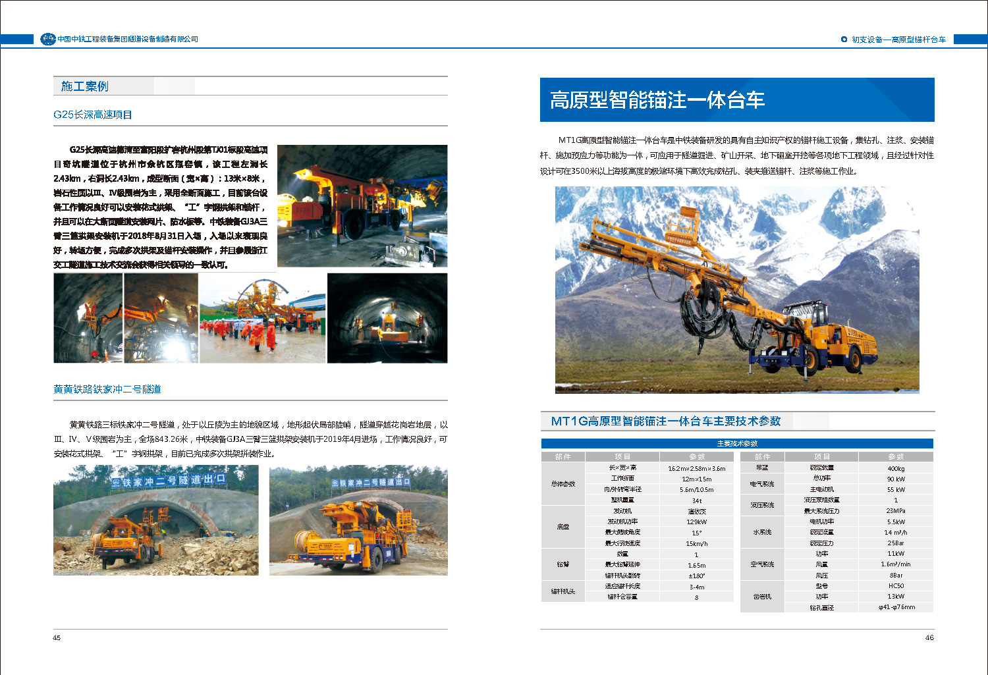Screen dimensions: 988x675
Task: Click the 初支设备—高原型锚杆台车 header label
Action: 898,40
